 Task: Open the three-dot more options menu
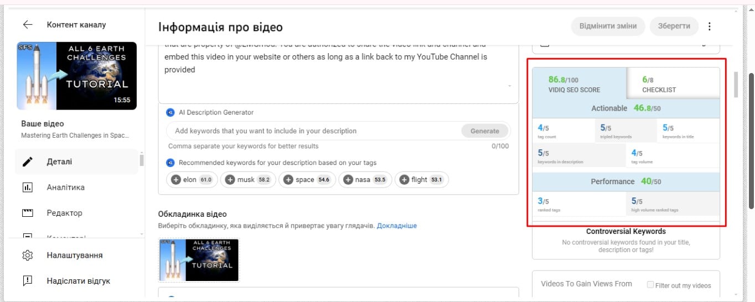pyautogui.click(x=710, y=27)
